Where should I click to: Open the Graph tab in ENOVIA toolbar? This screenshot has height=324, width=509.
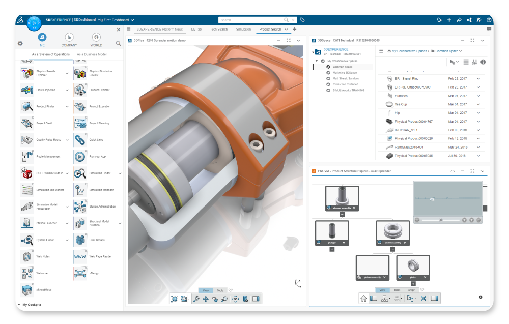(412, 290)
